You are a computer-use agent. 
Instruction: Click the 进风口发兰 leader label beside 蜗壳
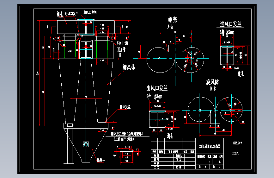click(x=71, y=14)
